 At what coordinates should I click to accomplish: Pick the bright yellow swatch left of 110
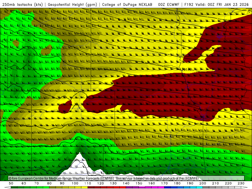coord(84,187)
